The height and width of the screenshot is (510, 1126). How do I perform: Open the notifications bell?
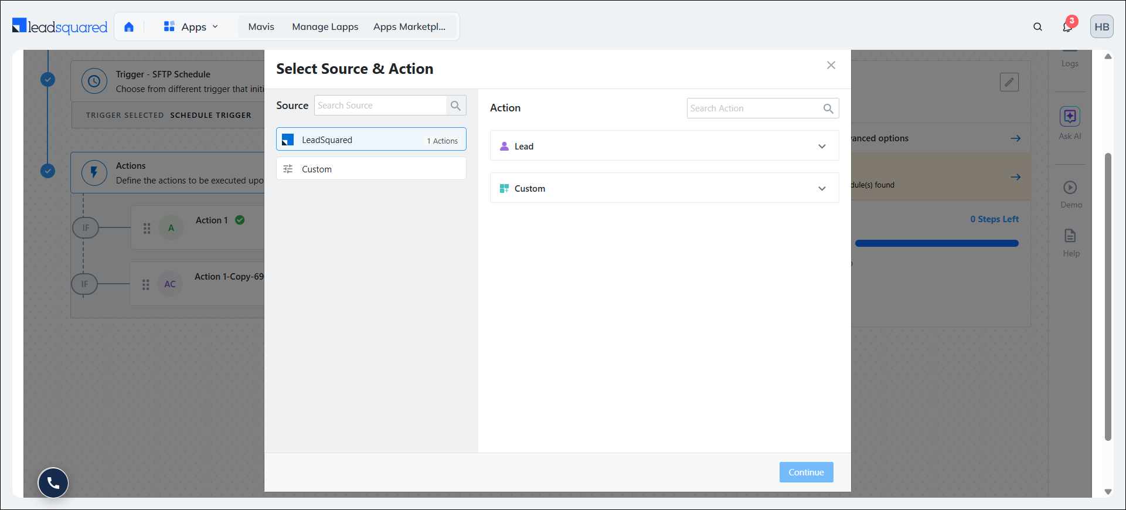pos(1067,27)
